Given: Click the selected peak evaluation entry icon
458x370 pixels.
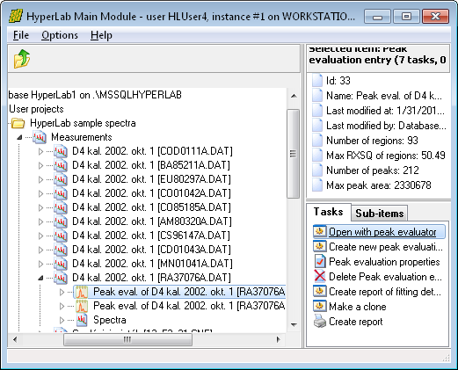Looking at the screenshot, I should (82, 292).
